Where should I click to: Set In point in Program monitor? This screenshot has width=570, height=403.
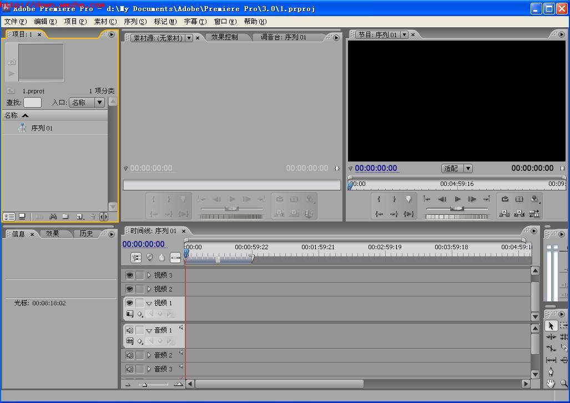[x=379, y=199]
